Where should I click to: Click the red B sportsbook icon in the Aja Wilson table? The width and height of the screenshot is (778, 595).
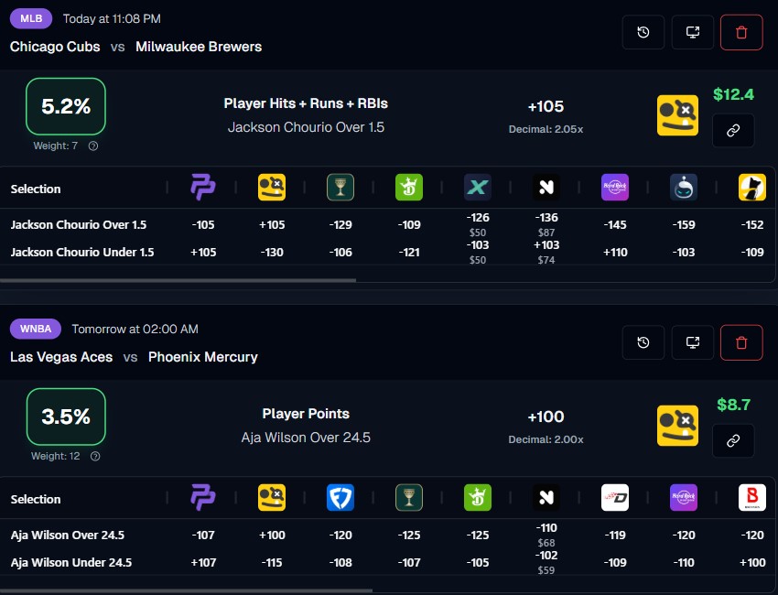(x=751, y=499)
